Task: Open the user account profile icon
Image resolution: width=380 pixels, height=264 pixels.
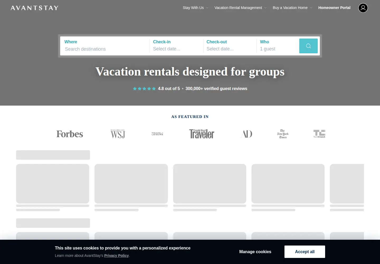Action: [363, 8]
